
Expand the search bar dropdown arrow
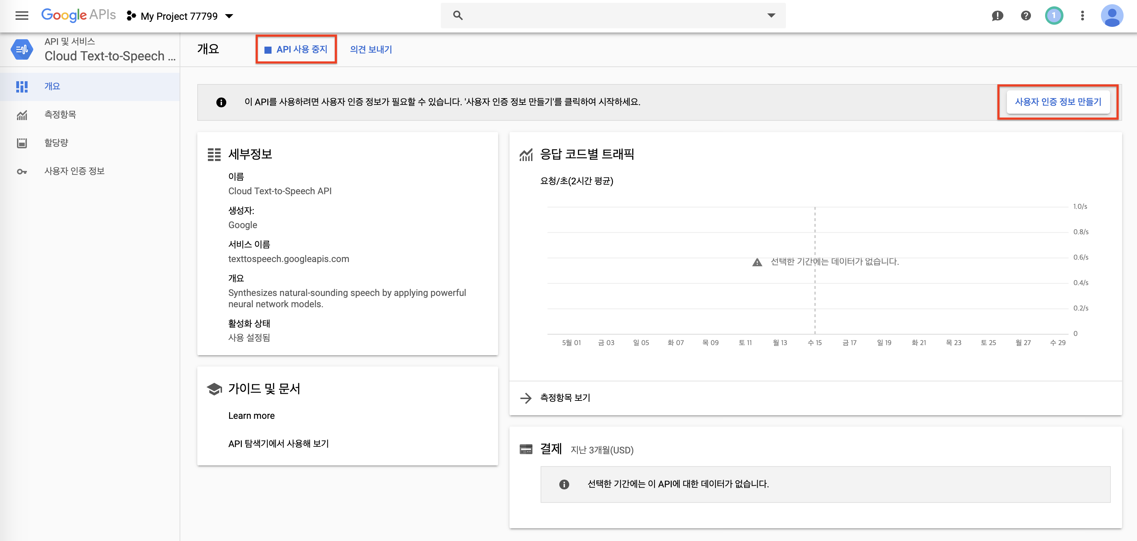(x=771, y=16)
